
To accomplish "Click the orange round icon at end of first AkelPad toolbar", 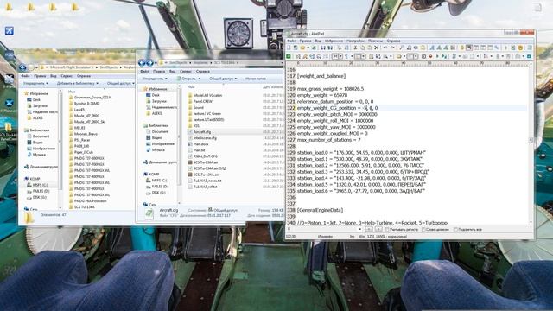I will [x=520, y=48].
